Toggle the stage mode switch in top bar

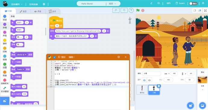(194, 4)
